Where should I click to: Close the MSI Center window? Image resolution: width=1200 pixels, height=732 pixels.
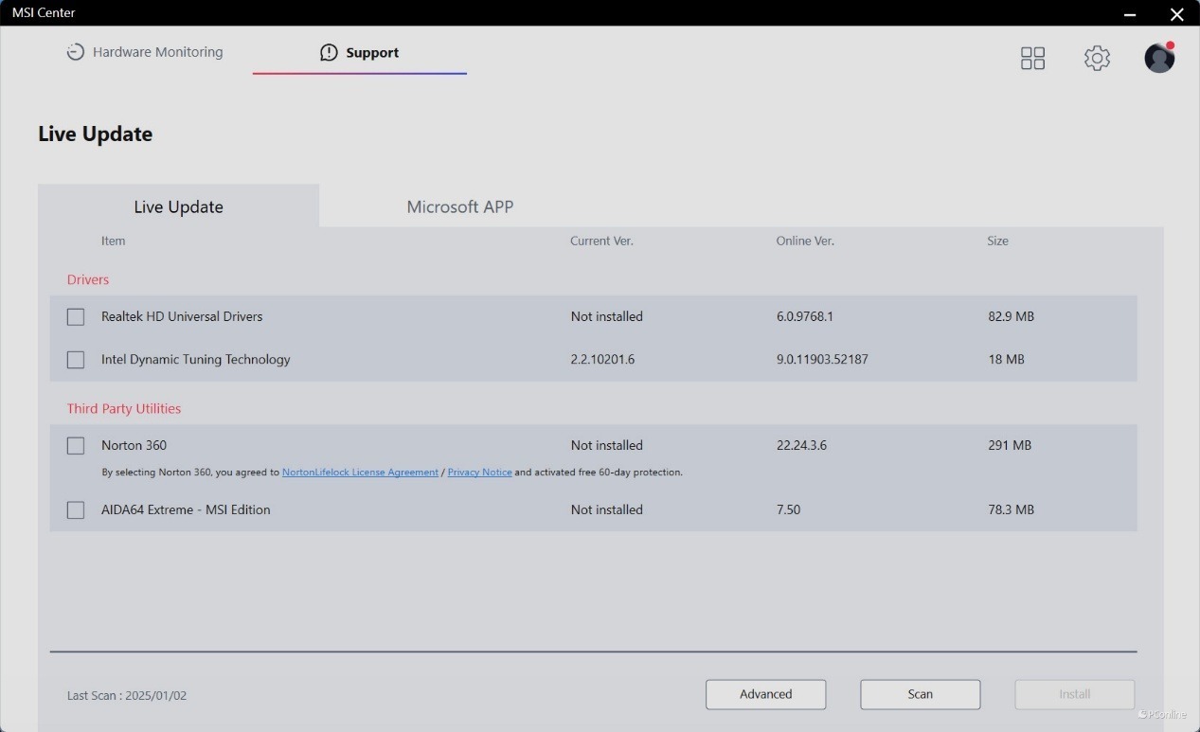(x=1177, y=14)
